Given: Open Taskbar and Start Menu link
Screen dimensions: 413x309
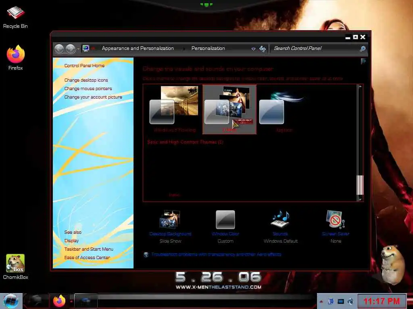Looking at the screenshot, I should point(89,249).
